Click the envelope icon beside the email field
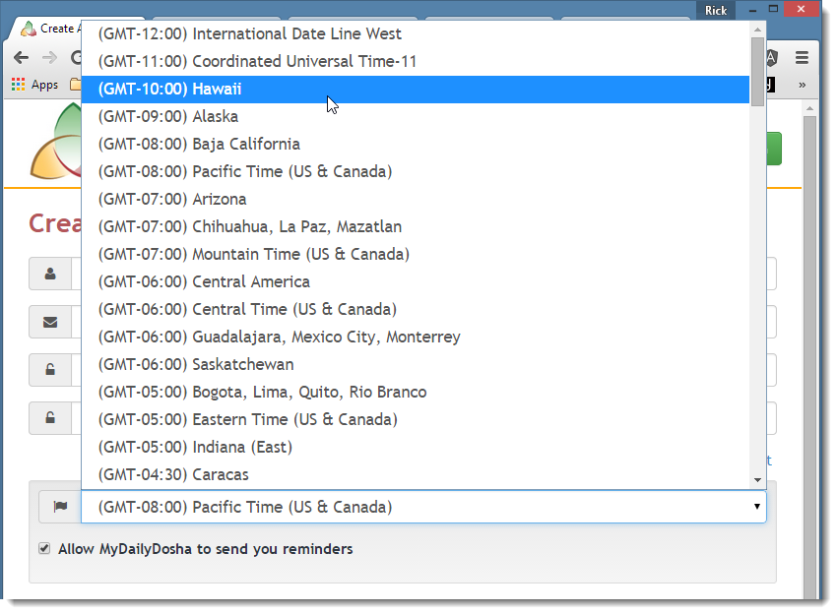This screenshot has width=837, height=614. pyautogui.click(x=52, y=322)
